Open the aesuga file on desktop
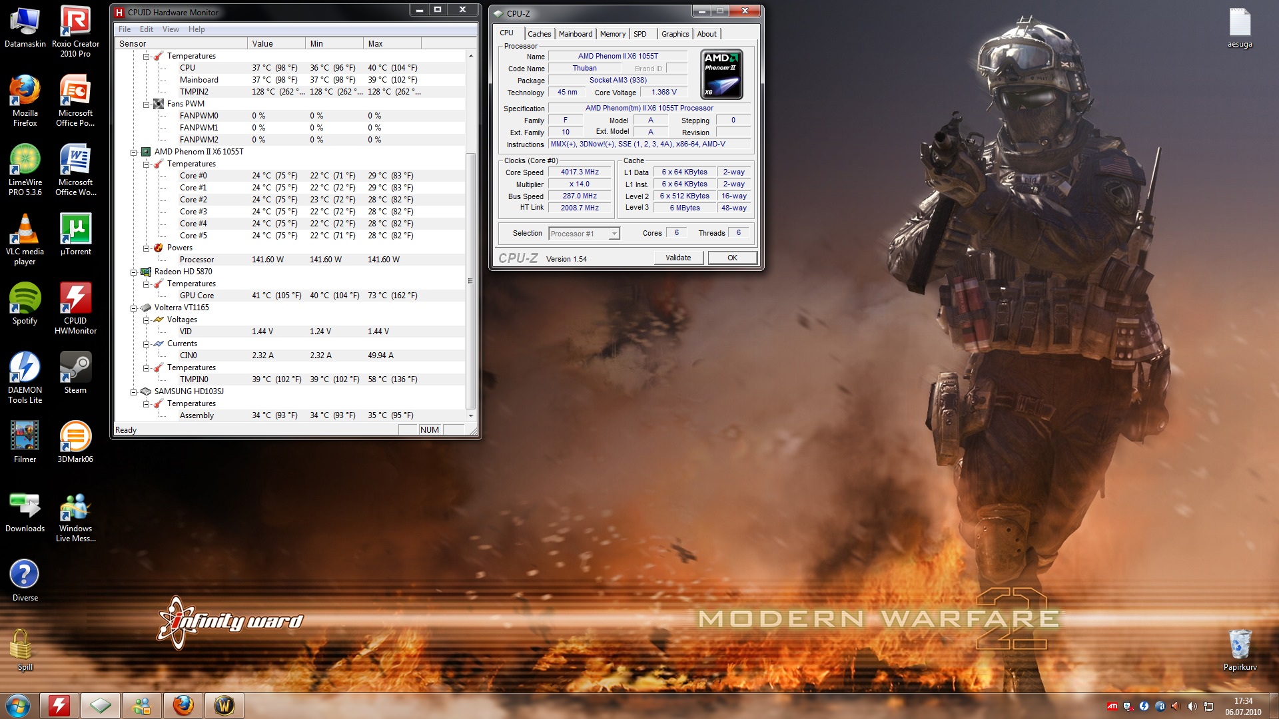The width and height of the screenshot is (1279, 719). click(x=1240, y=28)
